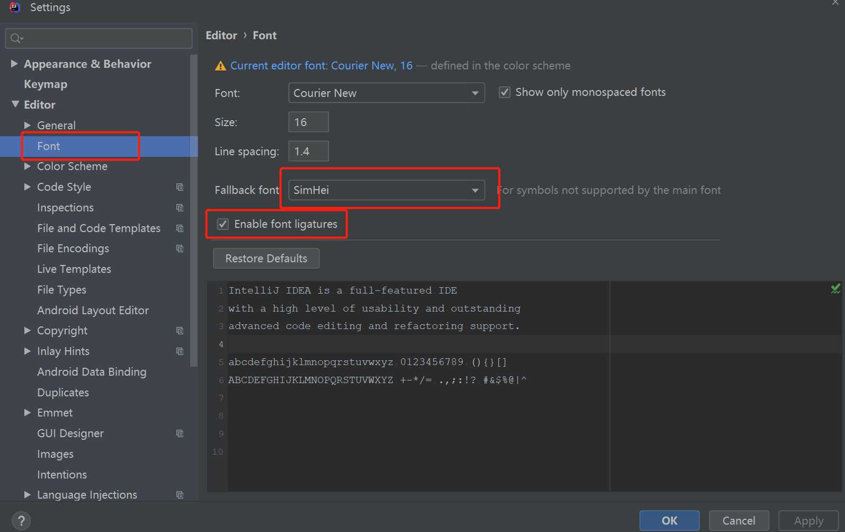
Task: Toggle Show only monospaced fonts checkbox
Action: coord(504,92)
